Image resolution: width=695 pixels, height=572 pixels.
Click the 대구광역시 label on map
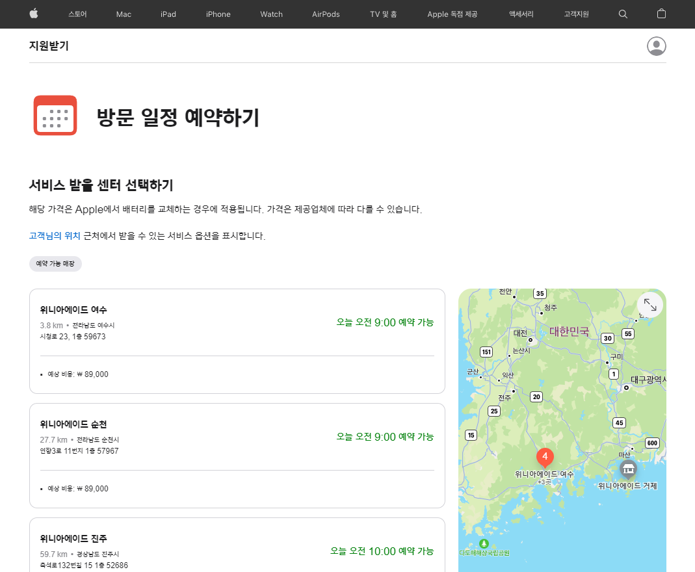[x=648, y=380]
